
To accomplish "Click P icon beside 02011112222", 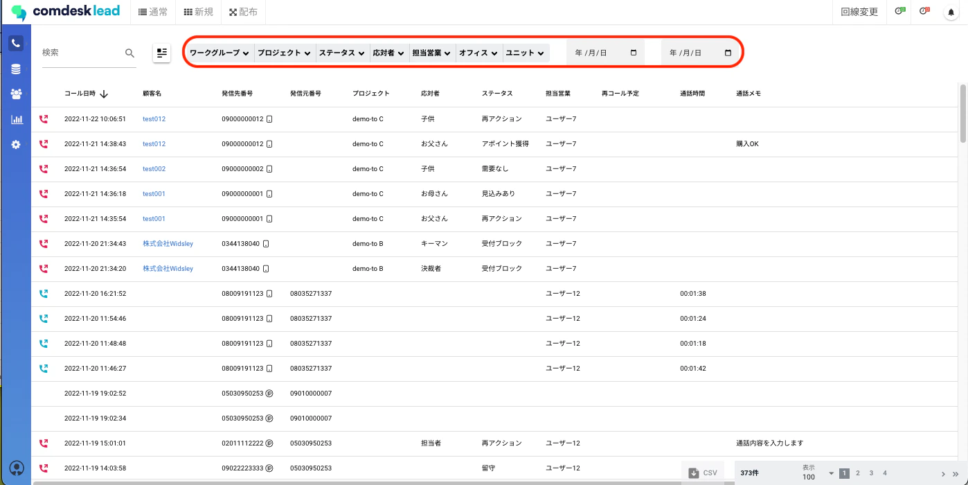I will 269,443.
